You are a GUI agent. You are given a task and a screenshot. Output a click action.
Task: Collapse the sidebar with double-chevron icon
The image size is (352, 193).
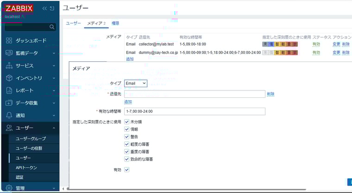click(44, 8)
